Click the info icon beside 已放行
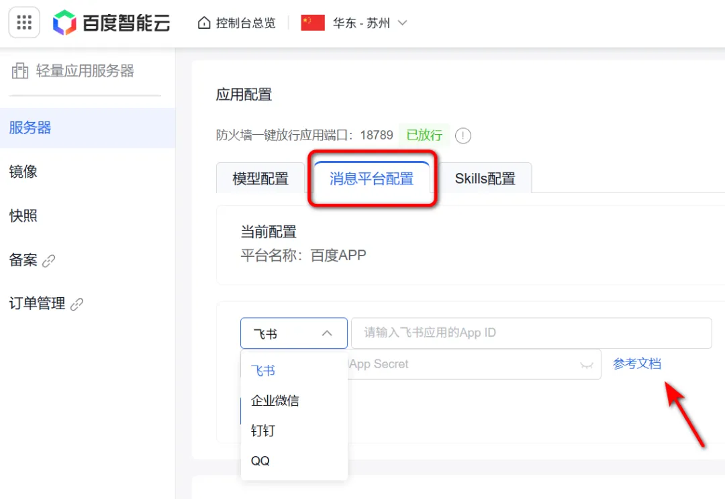Image resolution: width=725 pixels, height=499 pixels. click(x=463, y=135)
